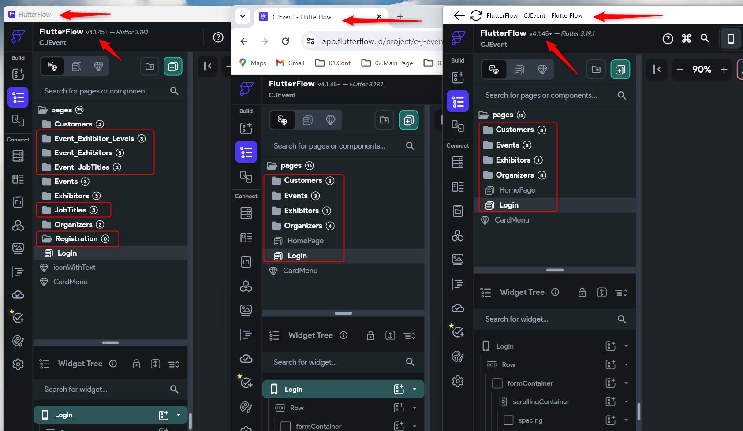Focus pages search field in left window
This screenshot has height=431, width=743.
click(110, 91)
